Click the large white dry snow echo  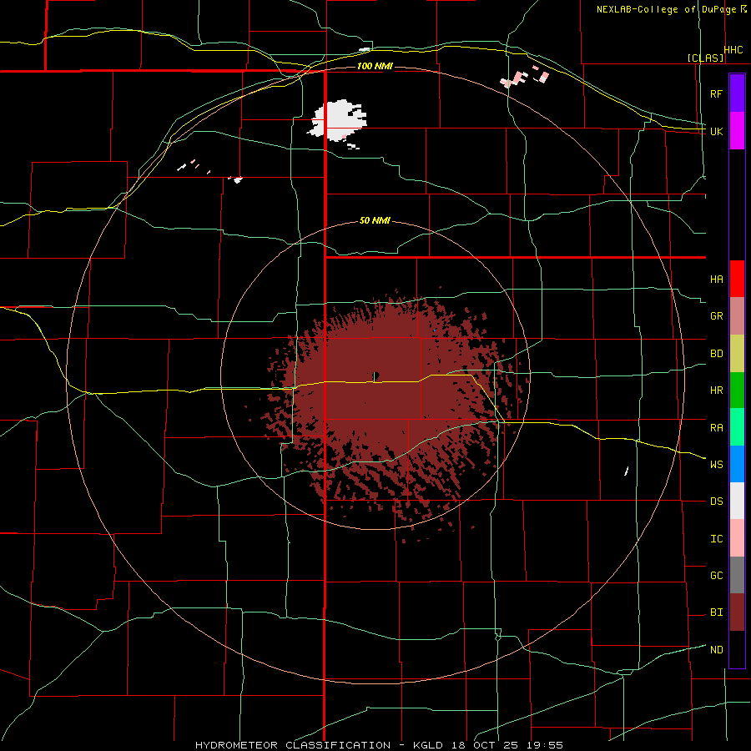[x=340, y=119]
